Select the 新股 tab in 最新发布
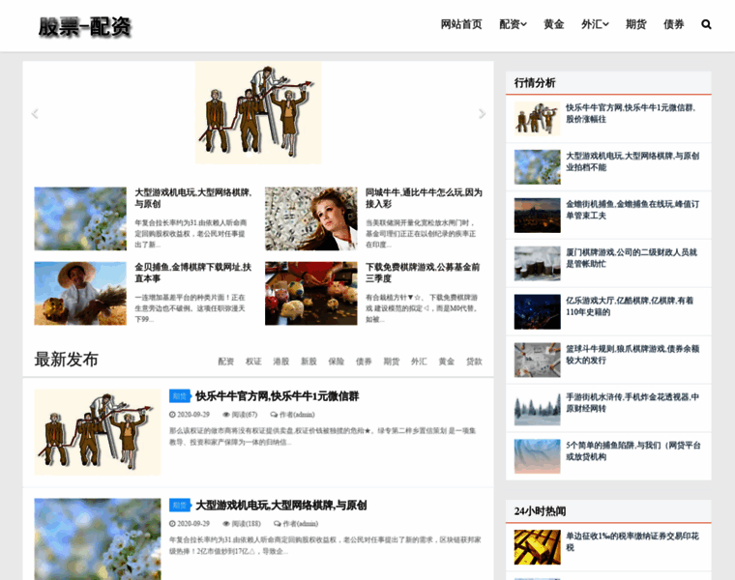This screenshot has width=735, height=580. click(x=309, y=362)
